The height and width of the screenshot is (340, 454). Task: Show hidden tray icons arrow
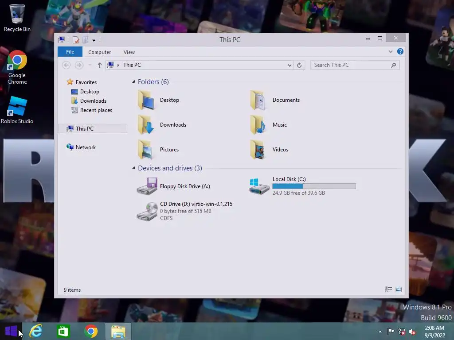point(380,332)
